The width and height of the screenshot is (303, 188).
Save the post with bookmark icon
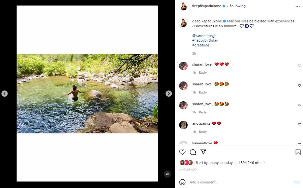point(298,152)
